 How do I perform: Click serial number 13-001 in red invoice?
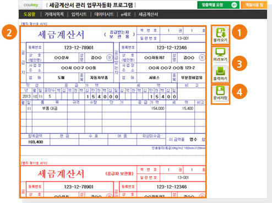point(183,178)
